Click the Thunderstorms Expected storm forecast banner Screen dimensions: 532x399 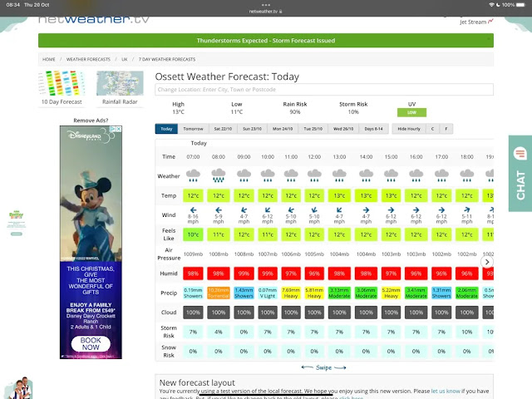pyautogui.click(x=266, y=41)
